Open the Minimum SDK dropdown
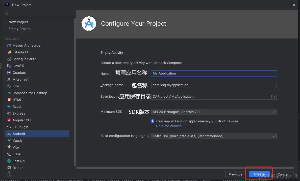Image resolution: width=300 pixels, height=181 pixels. [214, 112]
